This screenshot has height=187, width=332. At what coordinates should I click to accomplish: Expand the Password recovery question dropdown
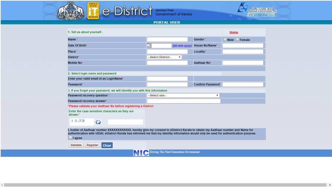183,95
